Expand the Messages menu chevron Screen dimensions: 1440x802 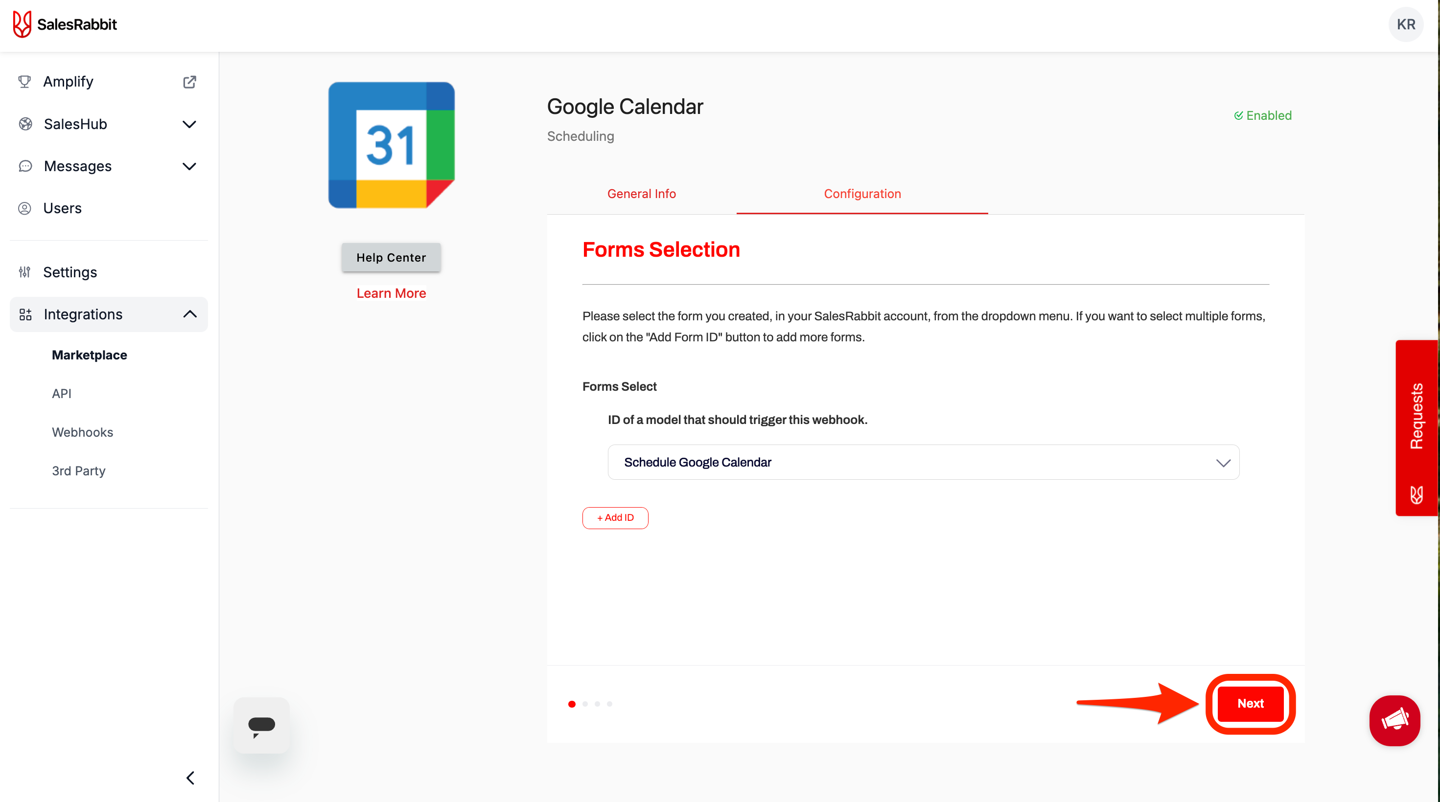189,166
